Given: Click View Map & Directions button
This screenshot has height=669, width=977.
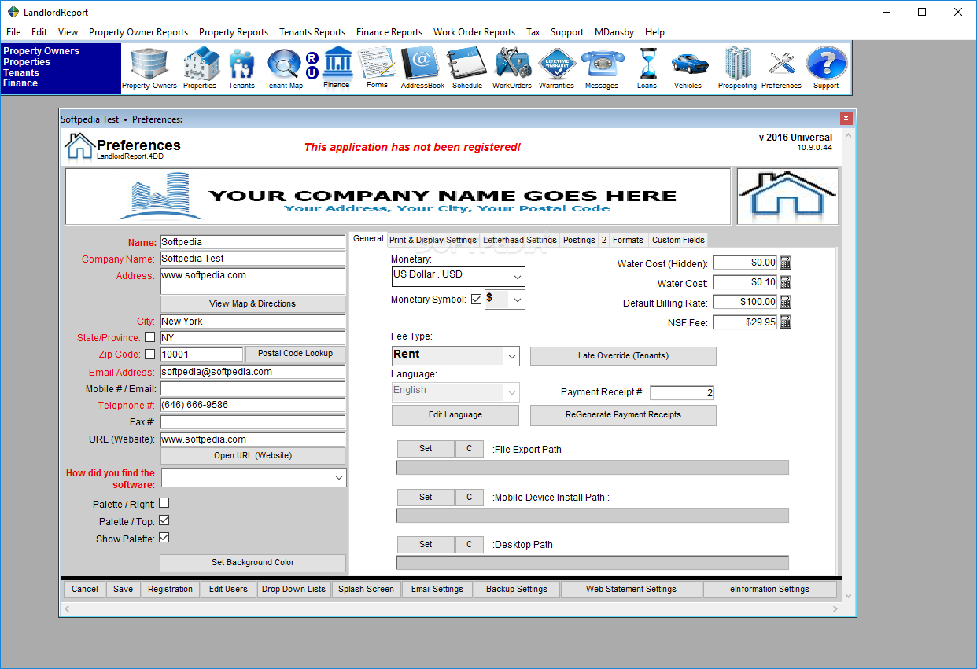Looking at the screenshot, I should point(253,303).
